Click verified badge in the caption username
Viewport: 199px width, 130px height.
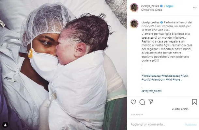[x=161, y=22]
